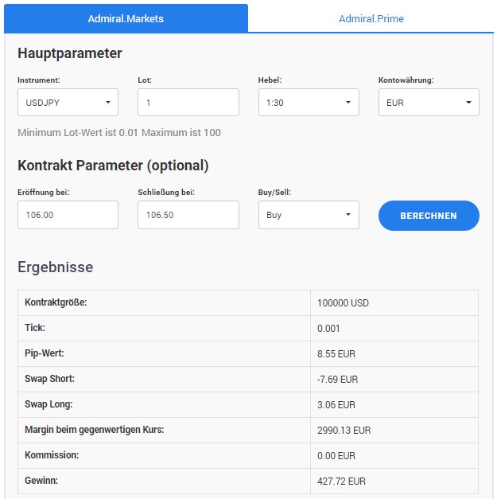The image size is (497, 499).
Task: Click the Swap Long value 3.06 EUR
Action: tap(336, 405)
